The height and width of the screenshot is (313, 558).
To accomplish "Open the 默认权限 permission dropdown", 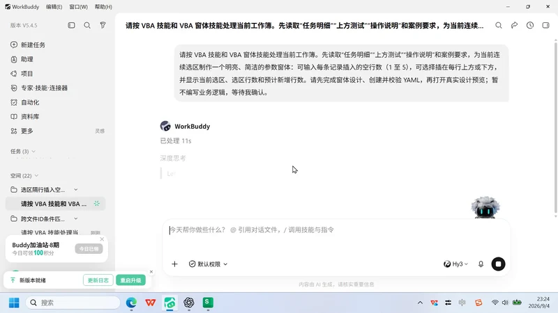I will coord(208,264).
